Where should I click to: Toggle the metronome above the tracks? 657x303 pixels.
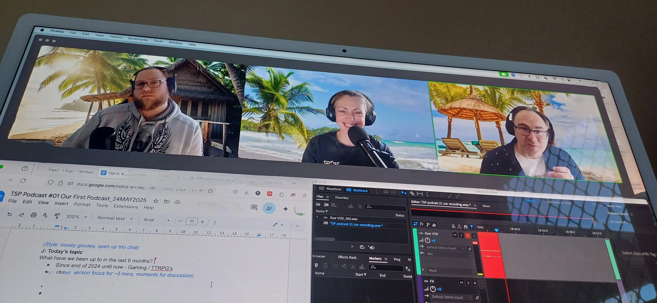453,226
